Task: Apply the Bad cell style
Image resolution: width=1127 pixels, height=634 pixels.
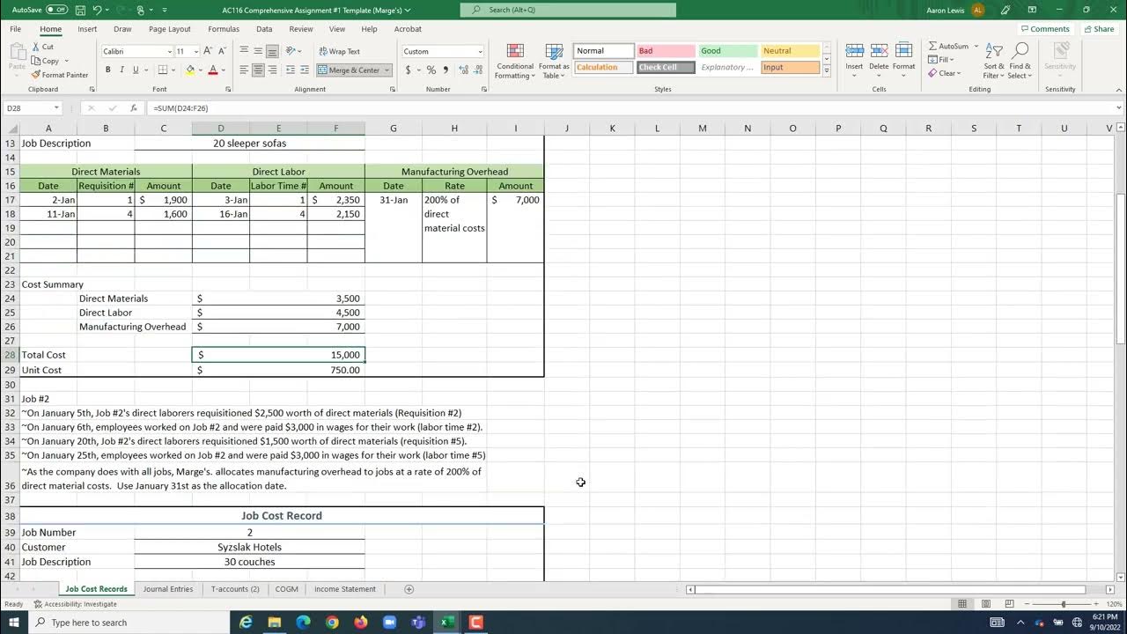Action: 665,51
